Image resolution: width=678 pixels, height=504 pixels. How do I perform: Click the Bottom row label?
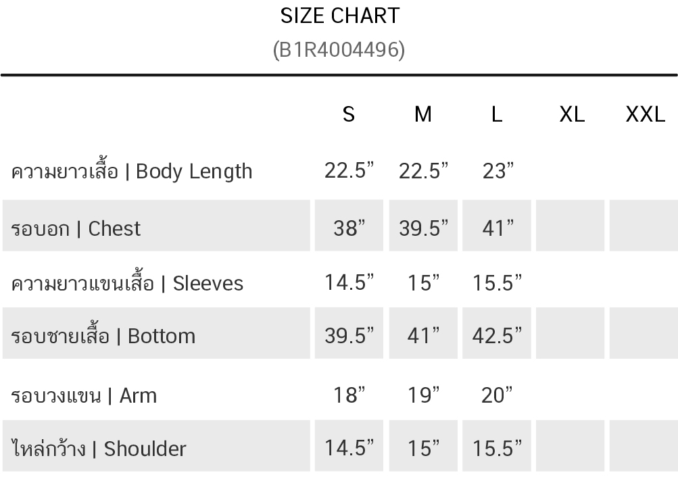(x=103, y=336)
